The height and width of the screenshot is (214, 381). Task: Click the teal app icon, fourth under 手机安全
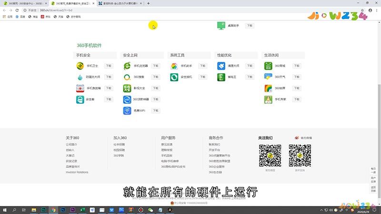pyautogui.click(x=80, y=99)
